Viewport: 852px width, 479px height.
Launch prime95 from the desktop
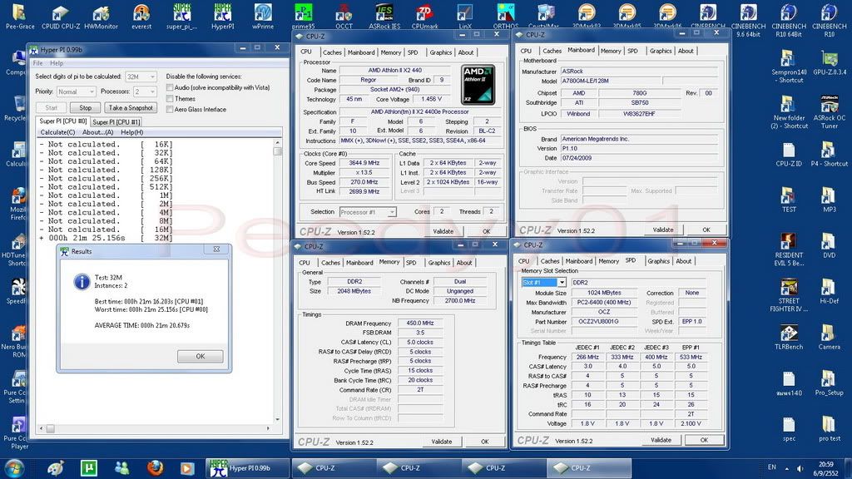pyautogui.click(x=303, y=17)
